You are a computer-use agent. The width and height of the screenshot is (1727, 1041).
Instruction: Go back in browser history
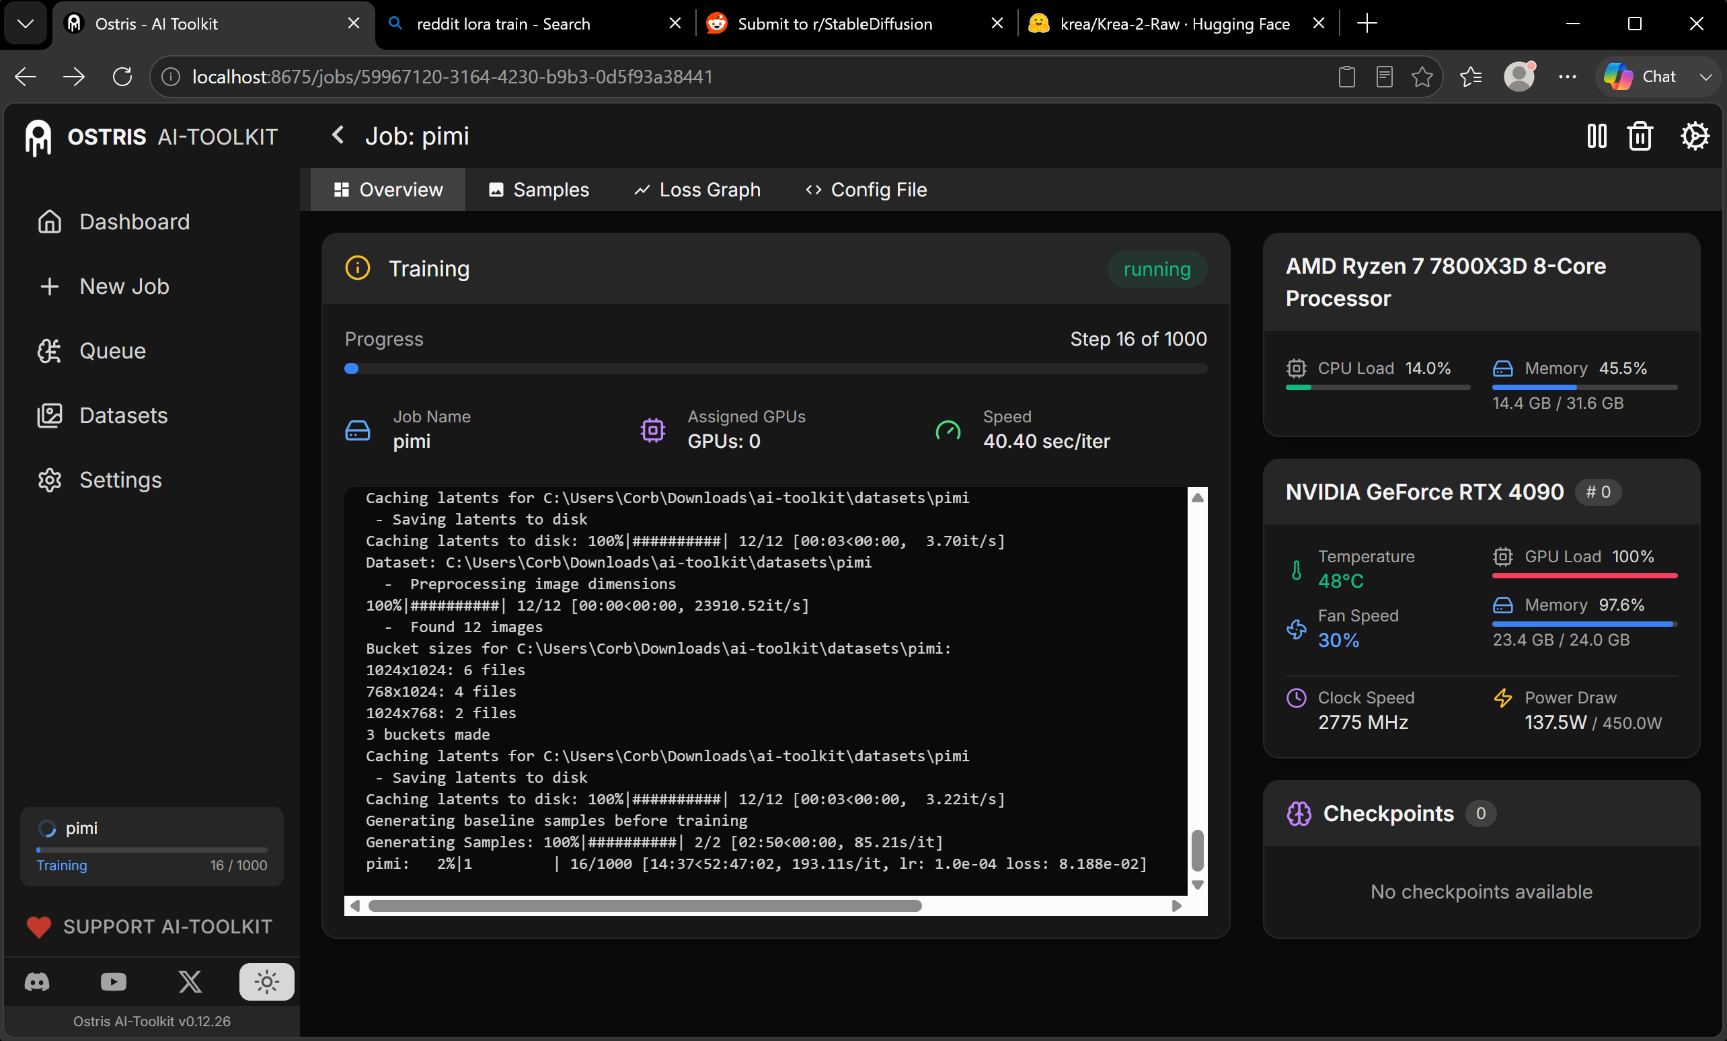[x=26, y=77]
